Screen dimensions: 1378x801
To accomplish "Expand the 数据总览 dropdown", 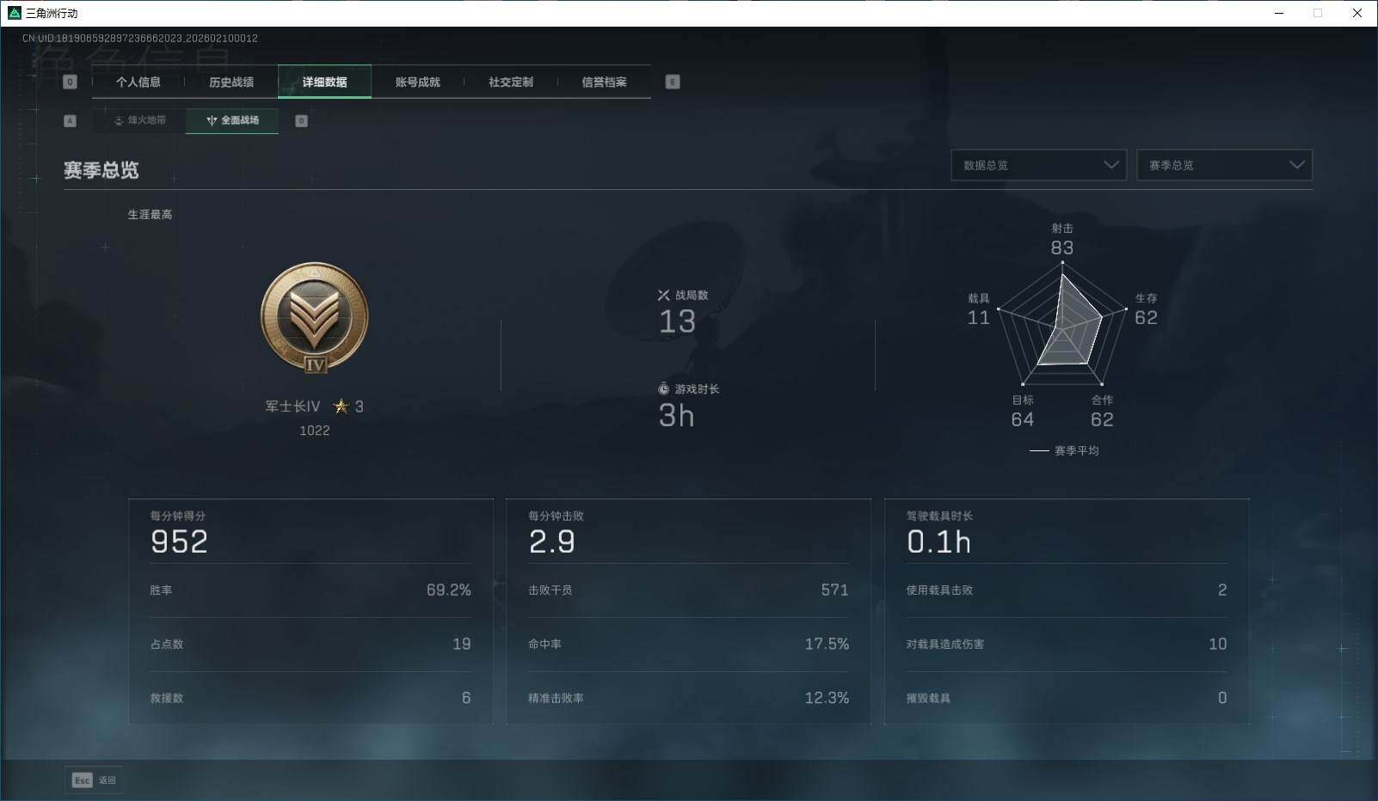I will tap(1038, 165).
